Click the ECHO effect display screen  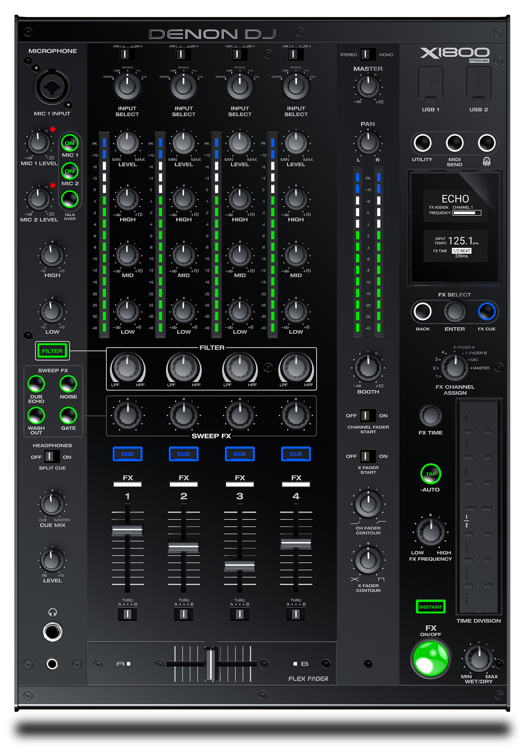click(455, 228)
